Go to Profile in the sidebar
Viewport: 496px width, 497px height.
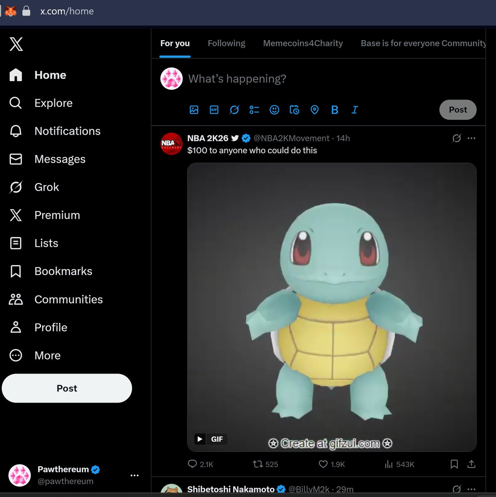38,327
